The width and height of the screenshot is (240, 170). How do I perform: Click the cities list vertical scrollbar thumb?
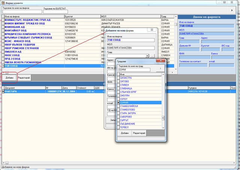[163, 118]
